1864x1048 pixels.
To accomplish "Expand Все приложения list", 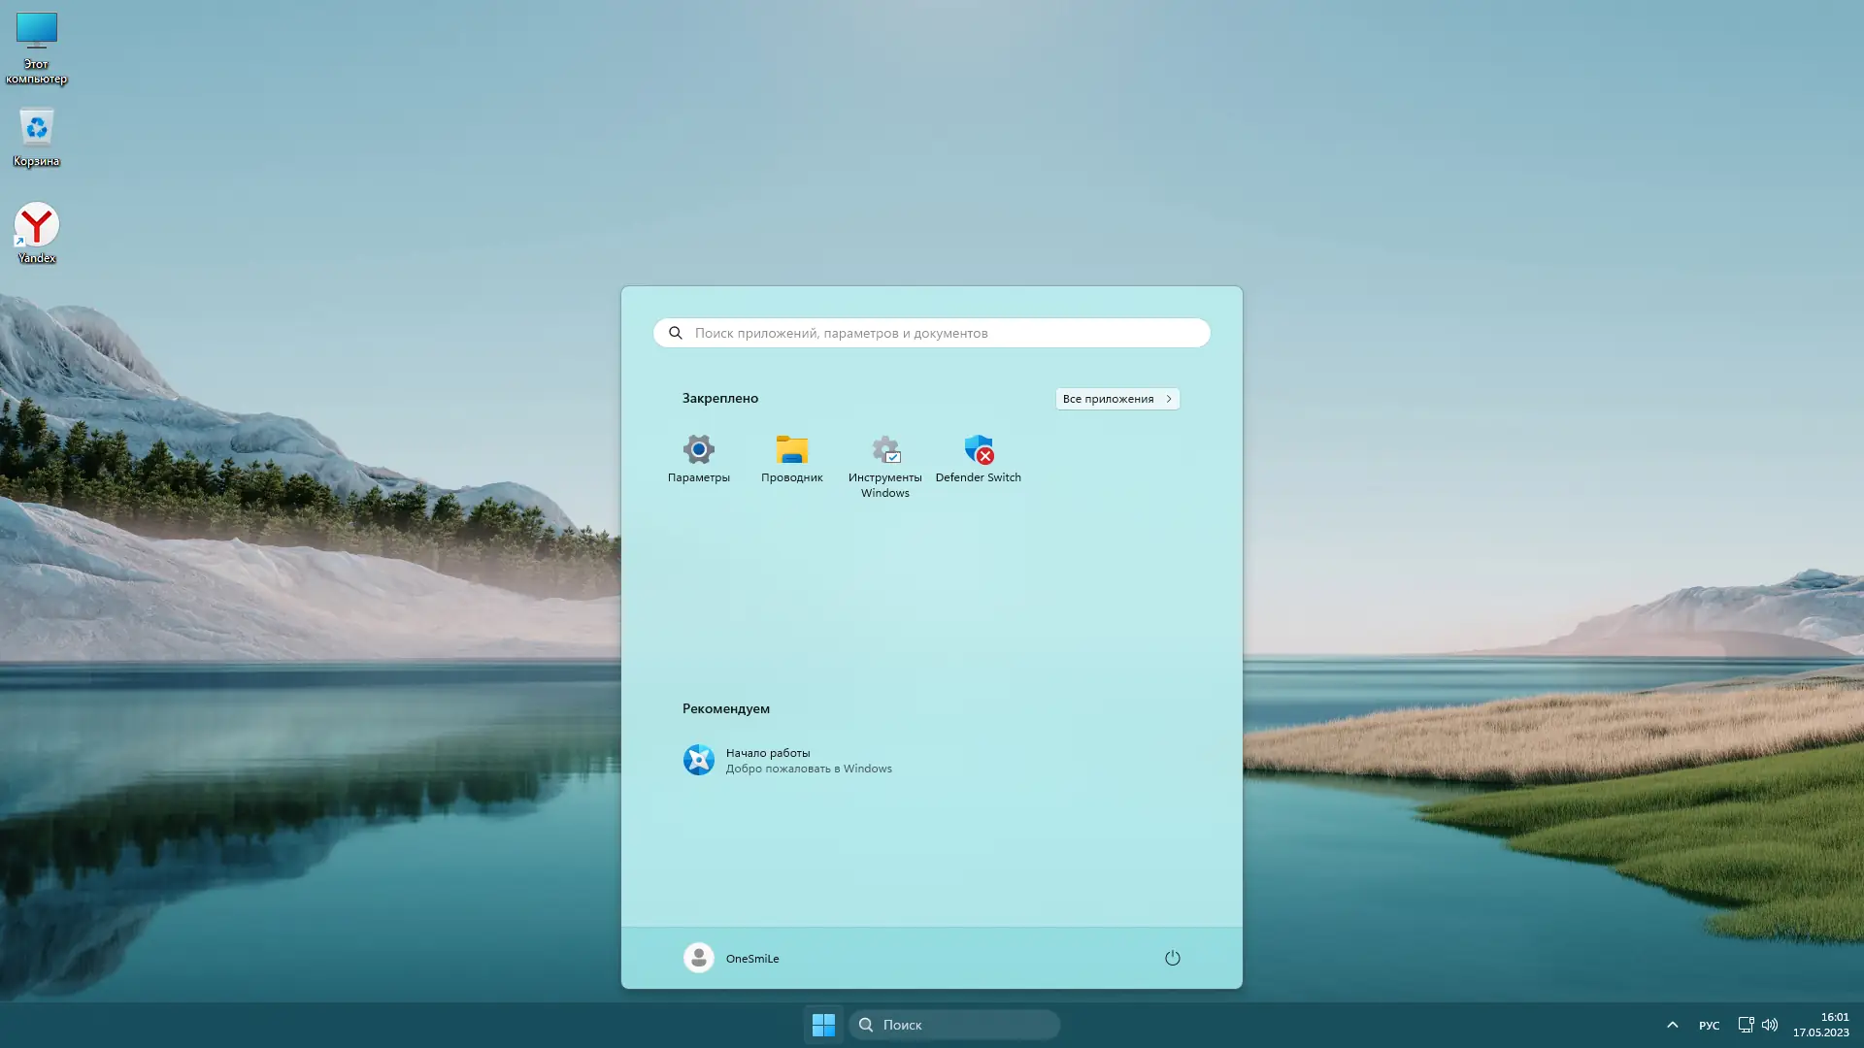I will click(1116, 399).
